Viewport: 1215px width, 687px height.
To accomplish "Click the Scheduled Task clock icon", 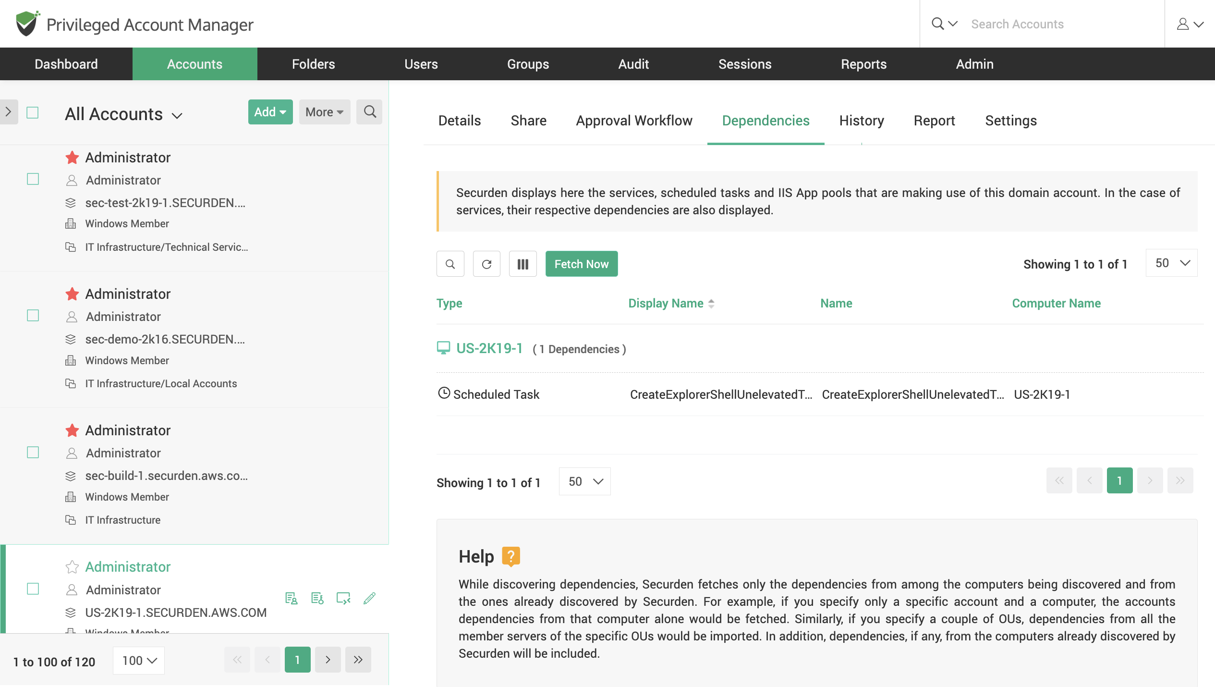I will [444, 393].
